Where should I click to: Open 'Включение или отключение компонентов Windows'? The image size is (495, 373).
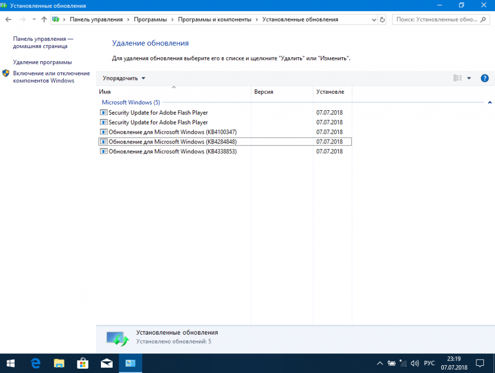click(x=51, y=77)
